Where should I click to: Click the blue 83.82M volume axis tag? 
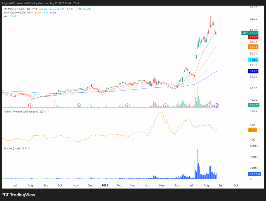(x=255, y=174)
